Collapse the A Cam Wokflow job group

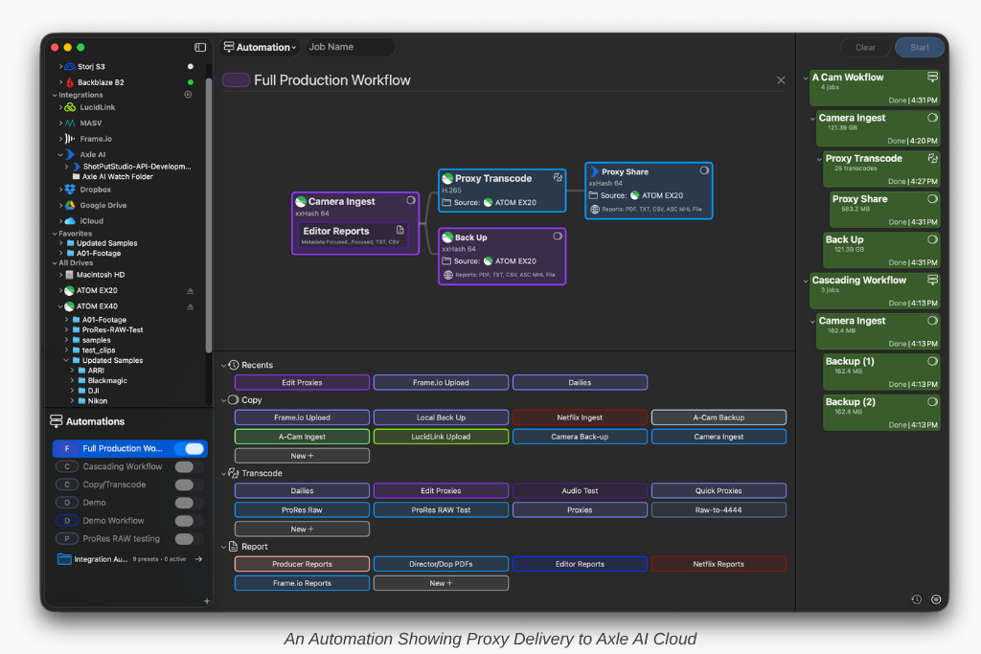[x=806, y=78]
